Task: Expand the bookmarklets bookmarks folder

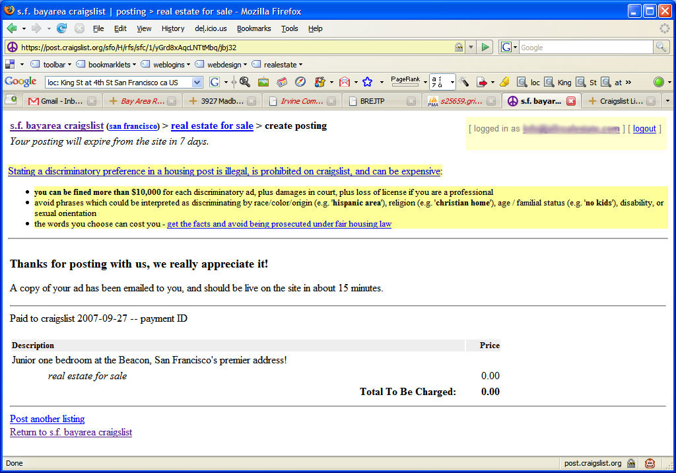Action: tap(106, 65)
